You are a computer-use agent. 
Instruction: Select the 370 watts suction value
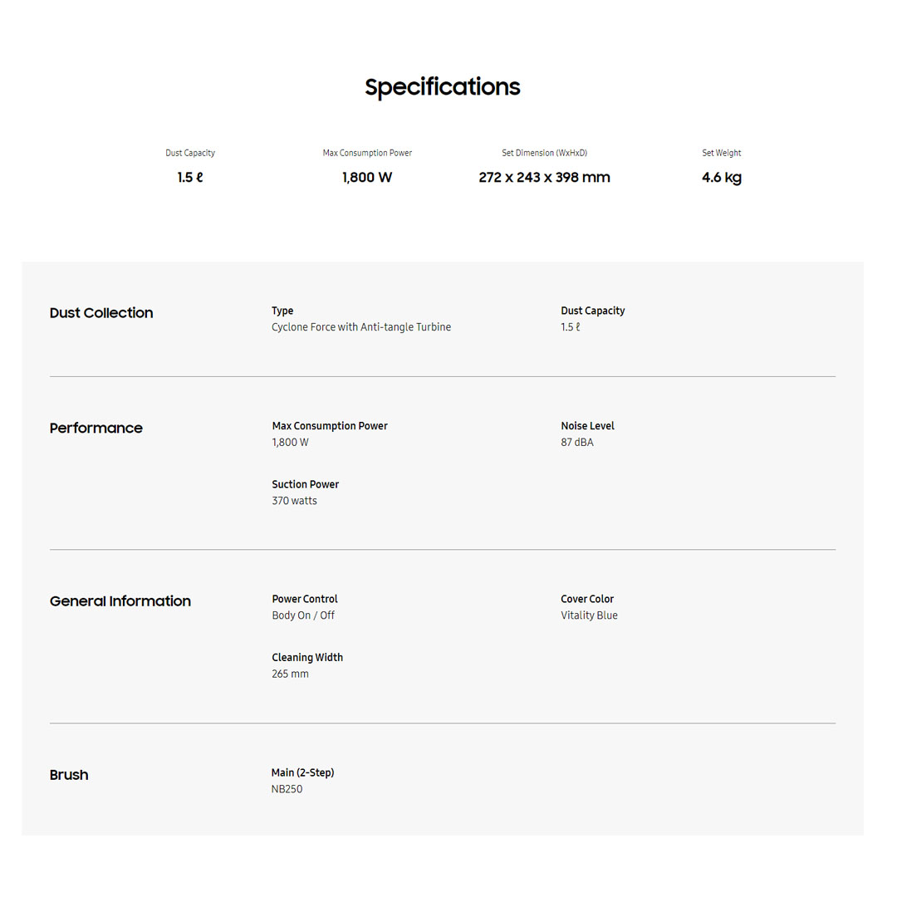294,501
